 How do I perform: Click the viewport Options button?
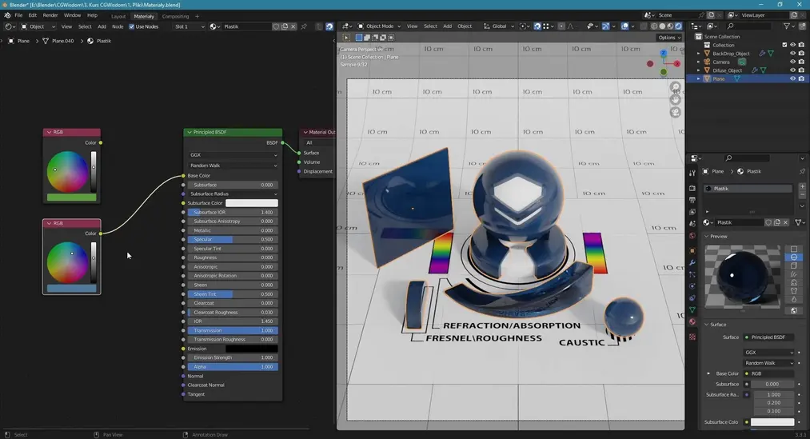tap(668, 38)
